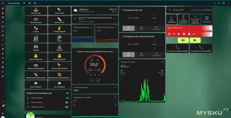Enable the Открыть один раз switch

point(67,102)
